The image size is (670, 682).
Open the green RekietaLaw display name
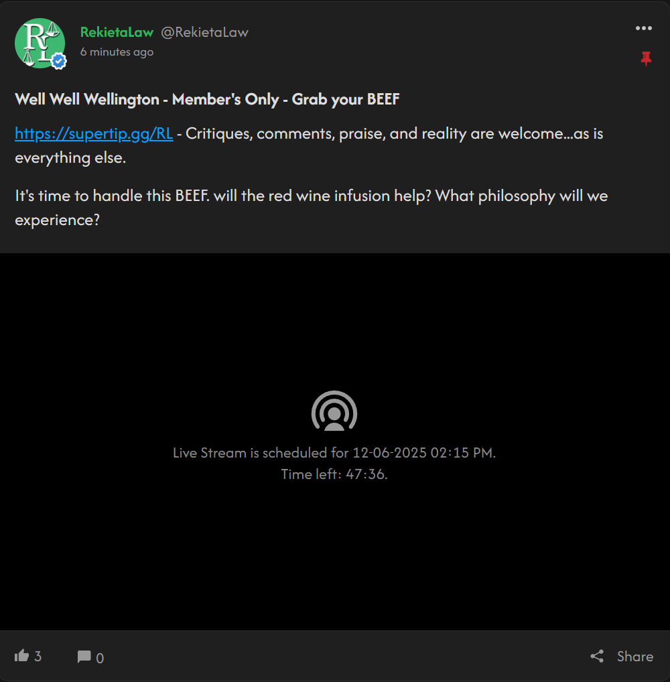tap(117, 32)
